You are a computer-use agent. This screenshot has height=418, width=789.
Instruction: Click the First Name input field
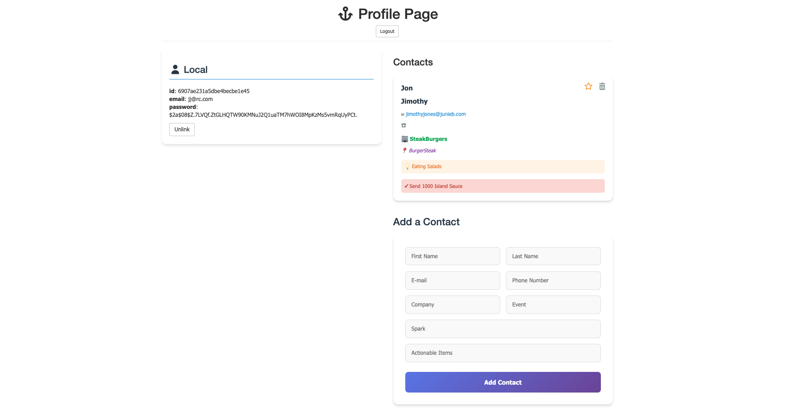click(x=452, y=256)
